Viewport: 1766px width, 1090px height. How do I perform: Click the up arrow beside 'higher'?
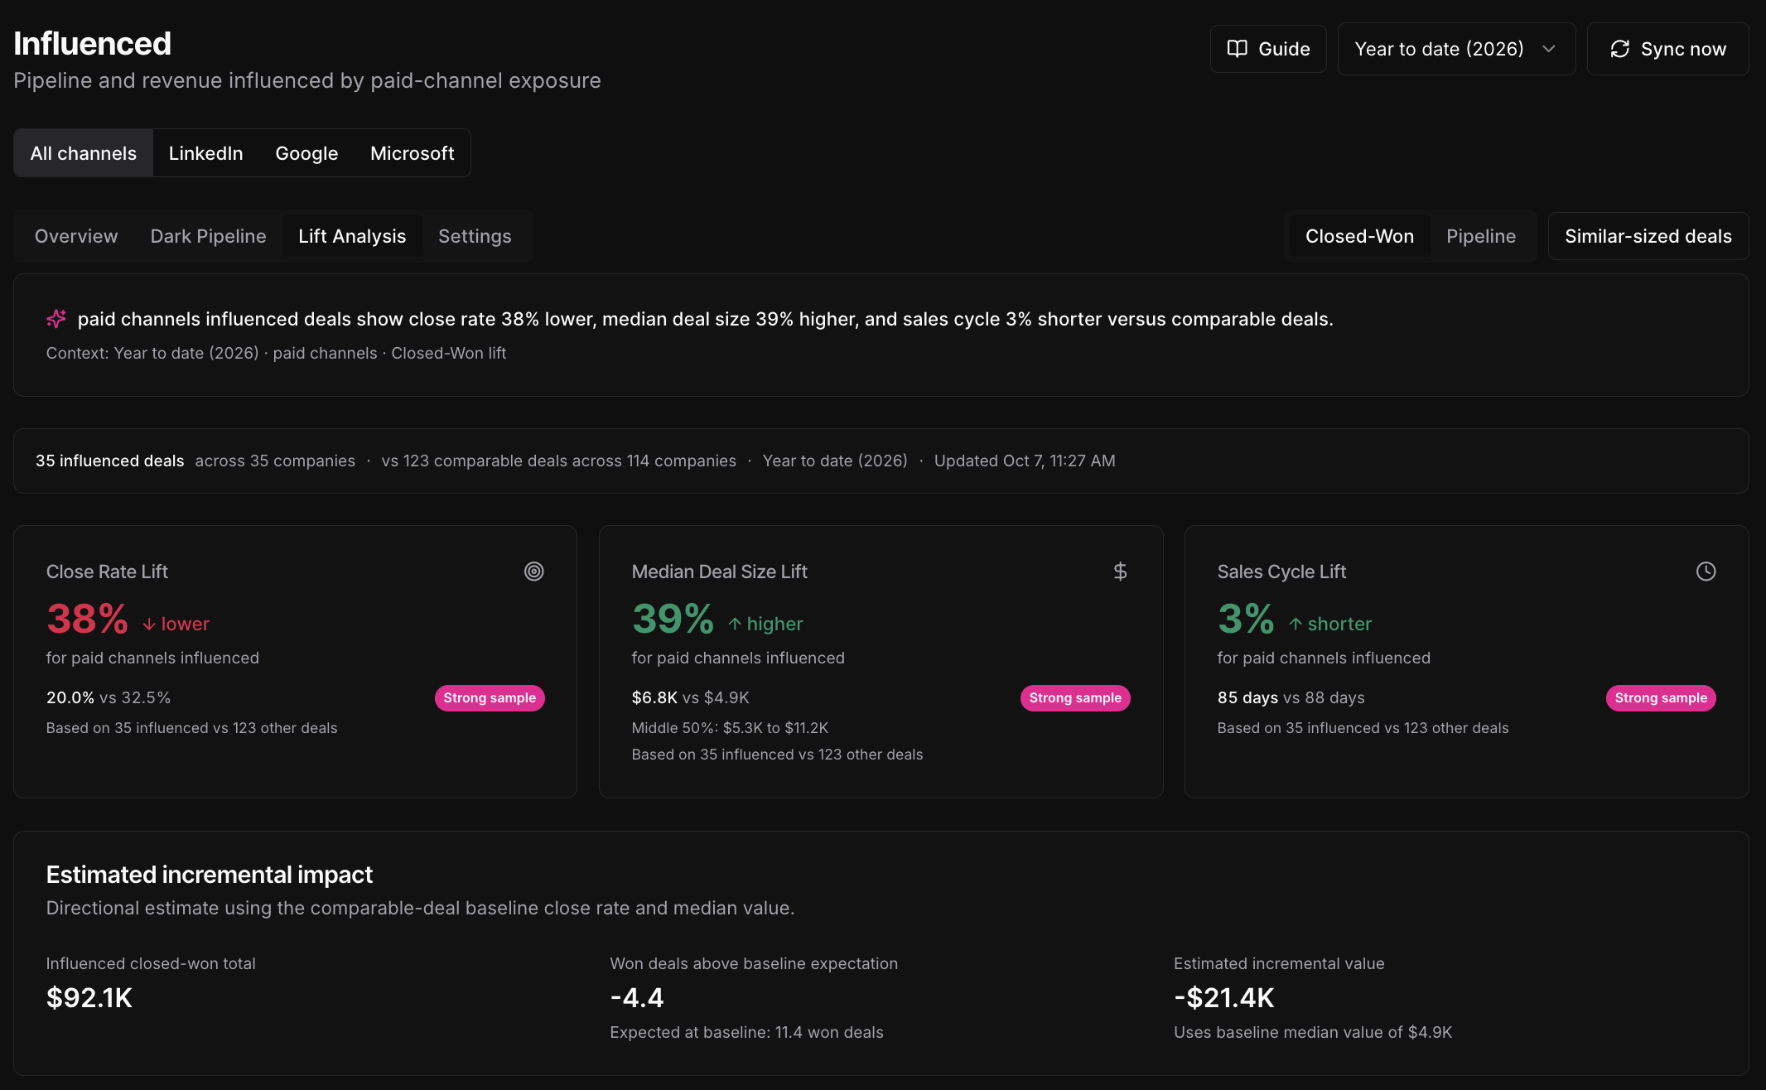(x=735, y=625)
